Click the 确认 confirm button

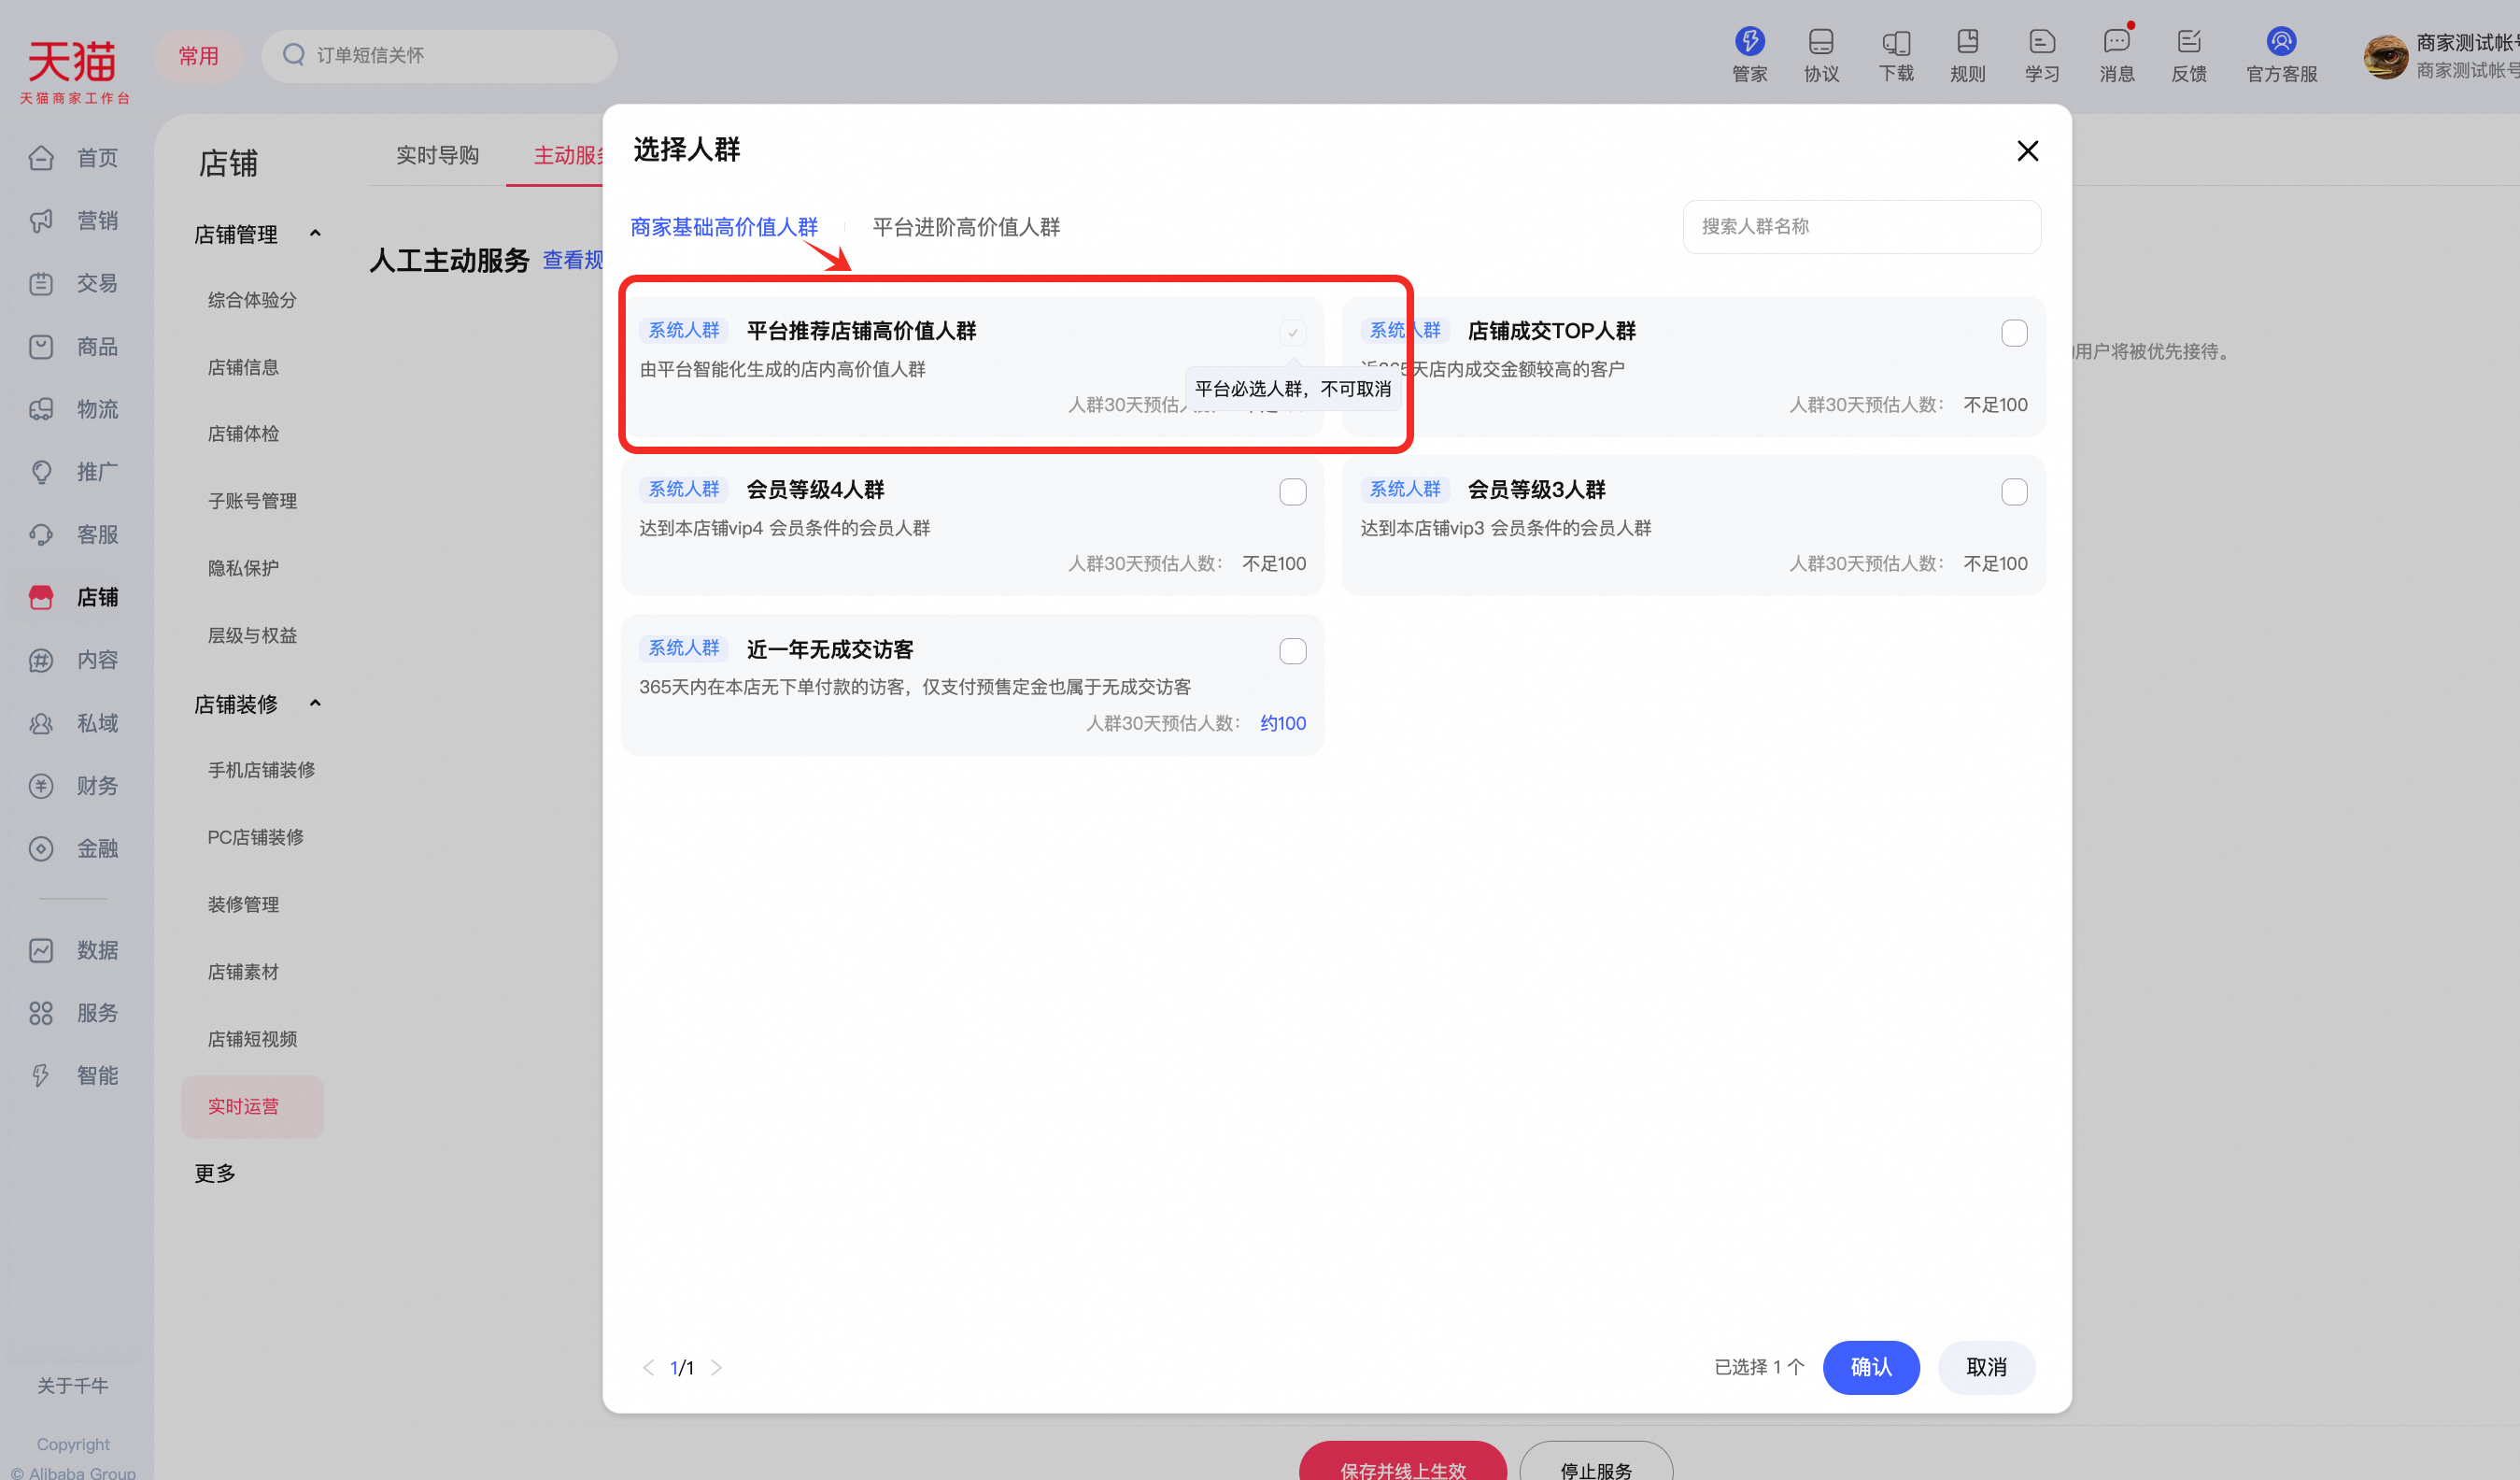(1871, 1367)
